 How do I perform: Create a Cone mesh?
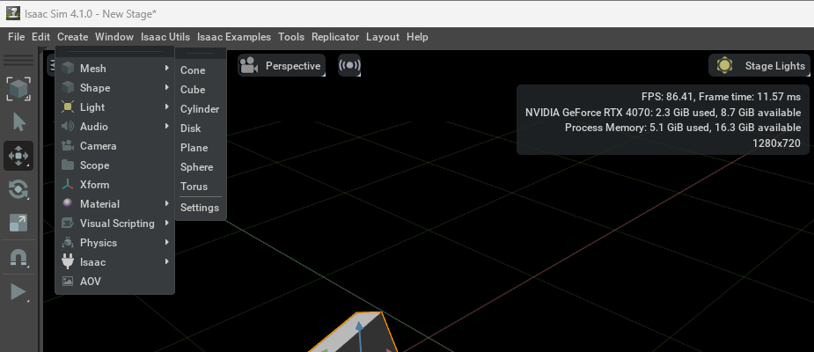point(201,70)
